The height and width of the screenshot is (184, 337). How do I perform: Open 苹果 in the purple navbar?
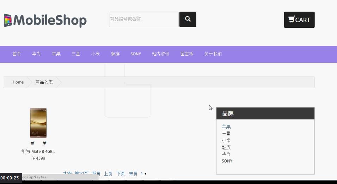56,54
